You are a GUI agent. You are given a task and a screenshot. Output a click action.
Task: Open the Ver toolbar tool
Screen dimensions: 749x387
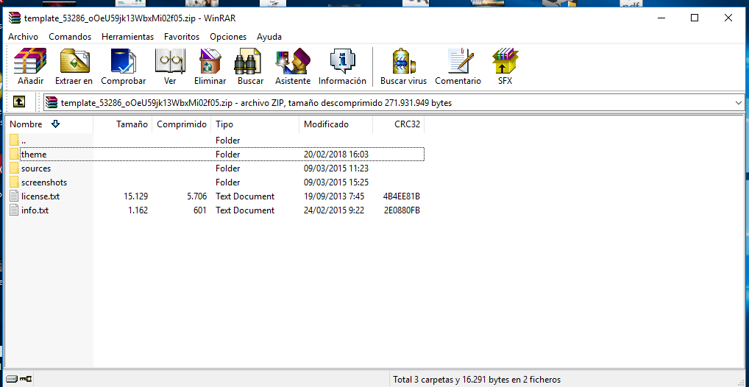tap(170, 61)
